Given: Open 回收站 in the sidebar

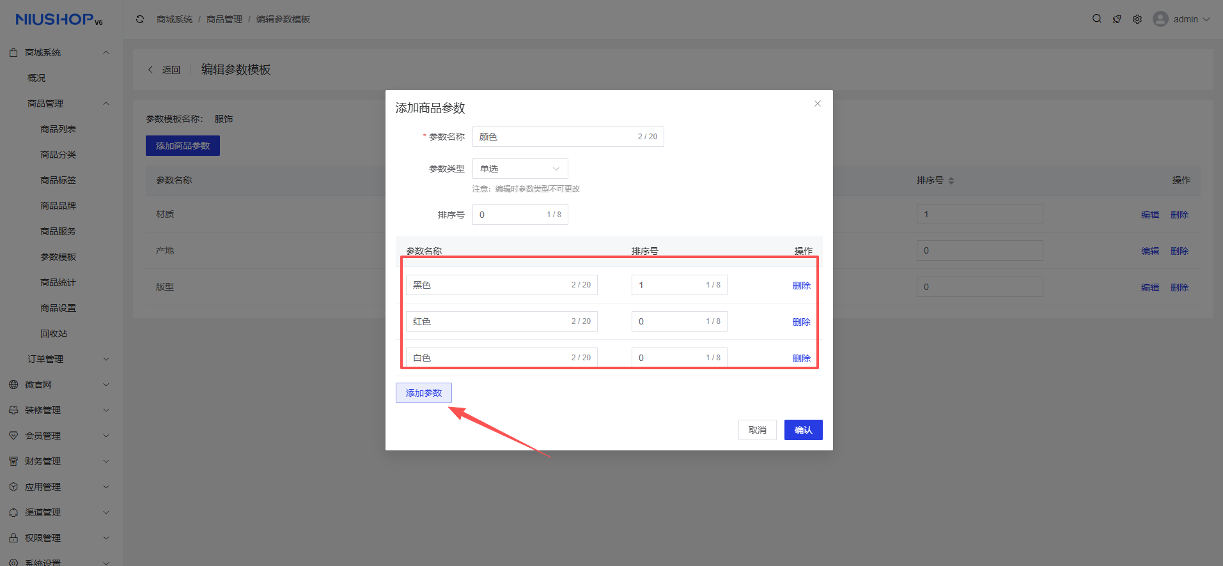Looking at the screenshot, I should click(x=54, y=333).
